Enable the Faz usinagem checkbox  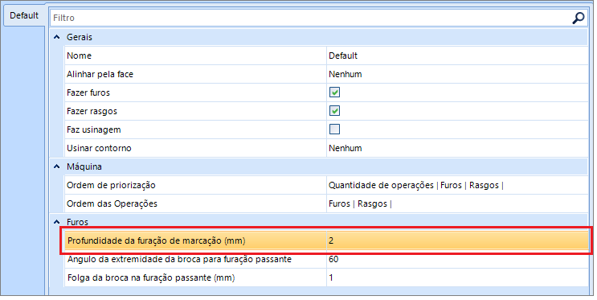click(335, 129)
